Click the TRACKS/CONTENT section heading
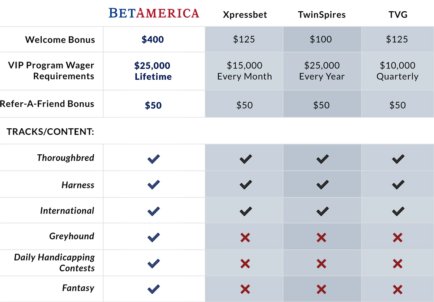 [x=50, y=131]
